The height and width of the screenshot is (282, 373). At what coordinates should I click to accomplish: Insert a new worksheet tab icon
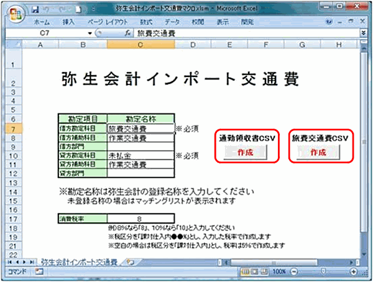click(x=131, y=262)
